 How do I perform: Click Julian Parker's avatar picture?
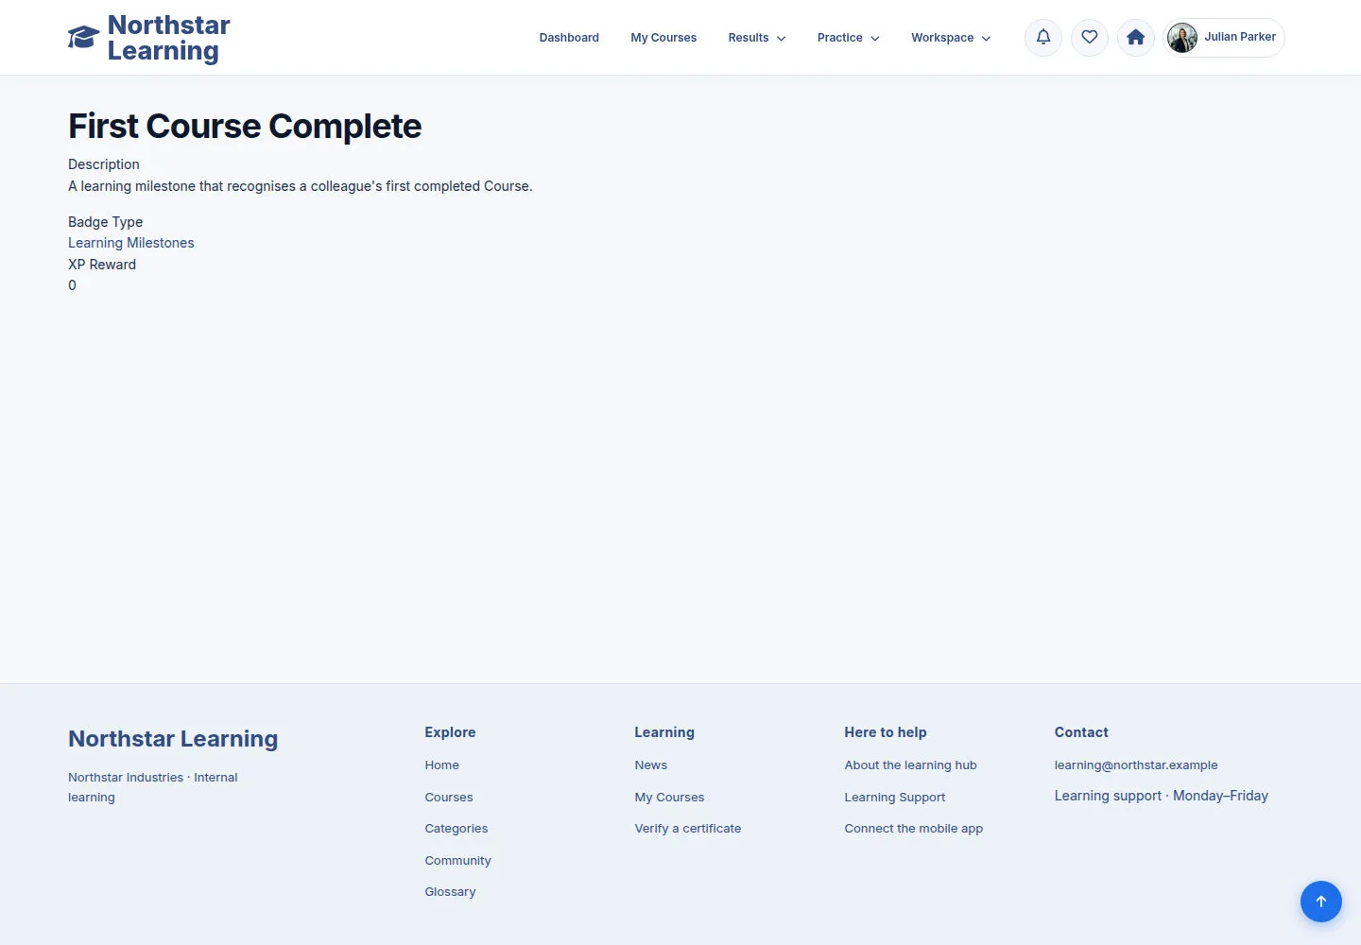[x=1182, y=38]
